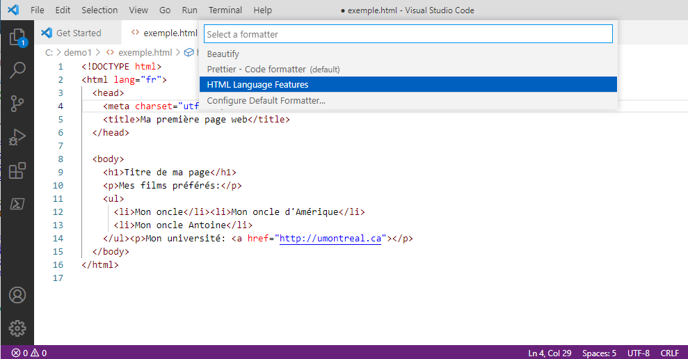Open the Extensions view icon

pyautogui.click(x=17, y=170)
